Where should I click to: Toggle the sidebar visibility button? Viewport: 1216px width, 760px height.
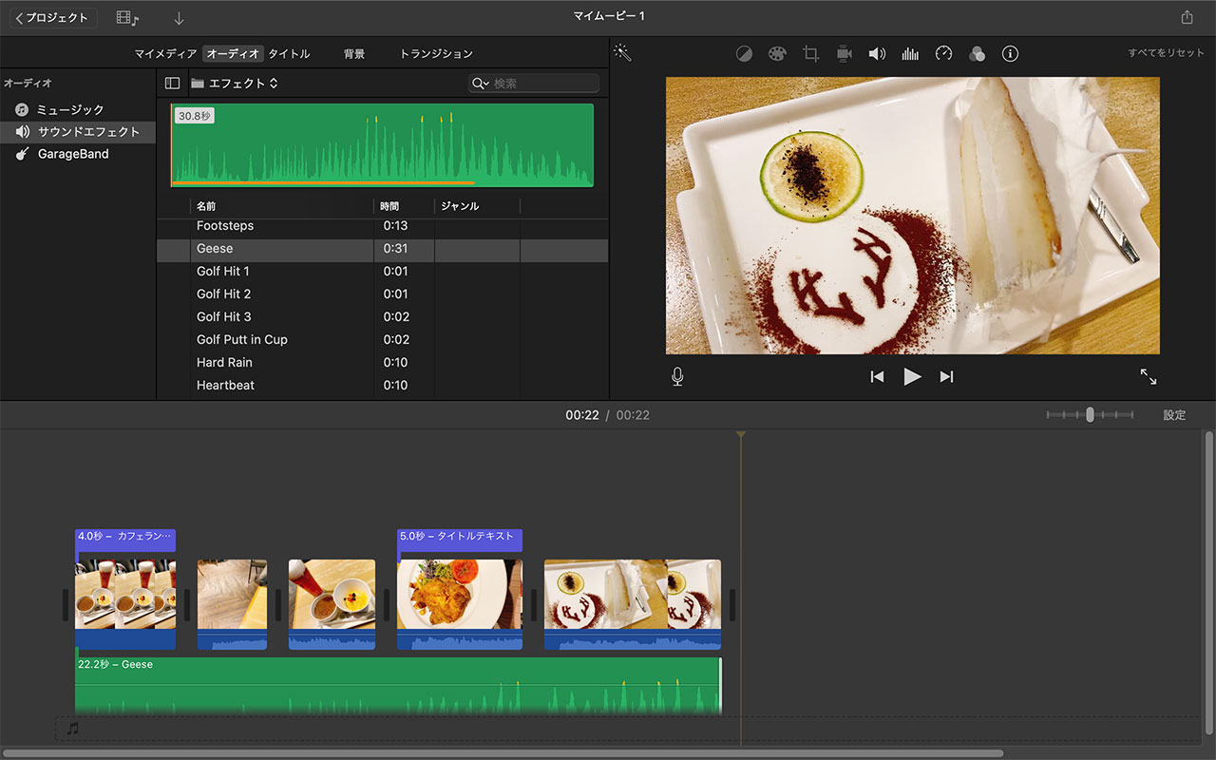pos(172,84)
